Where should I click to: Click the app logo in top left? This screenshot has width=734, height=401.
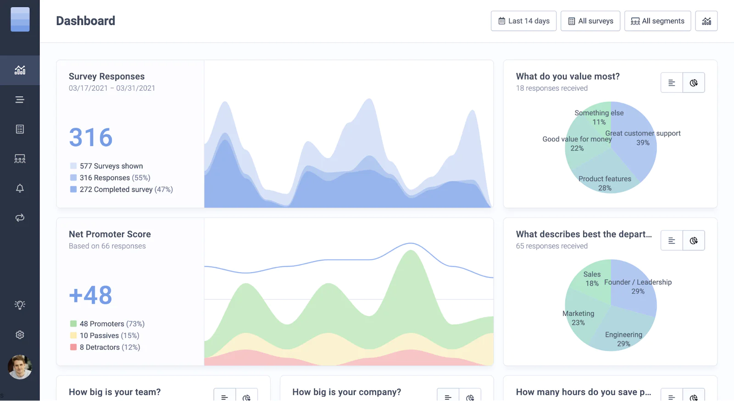[x=20, y=20]
